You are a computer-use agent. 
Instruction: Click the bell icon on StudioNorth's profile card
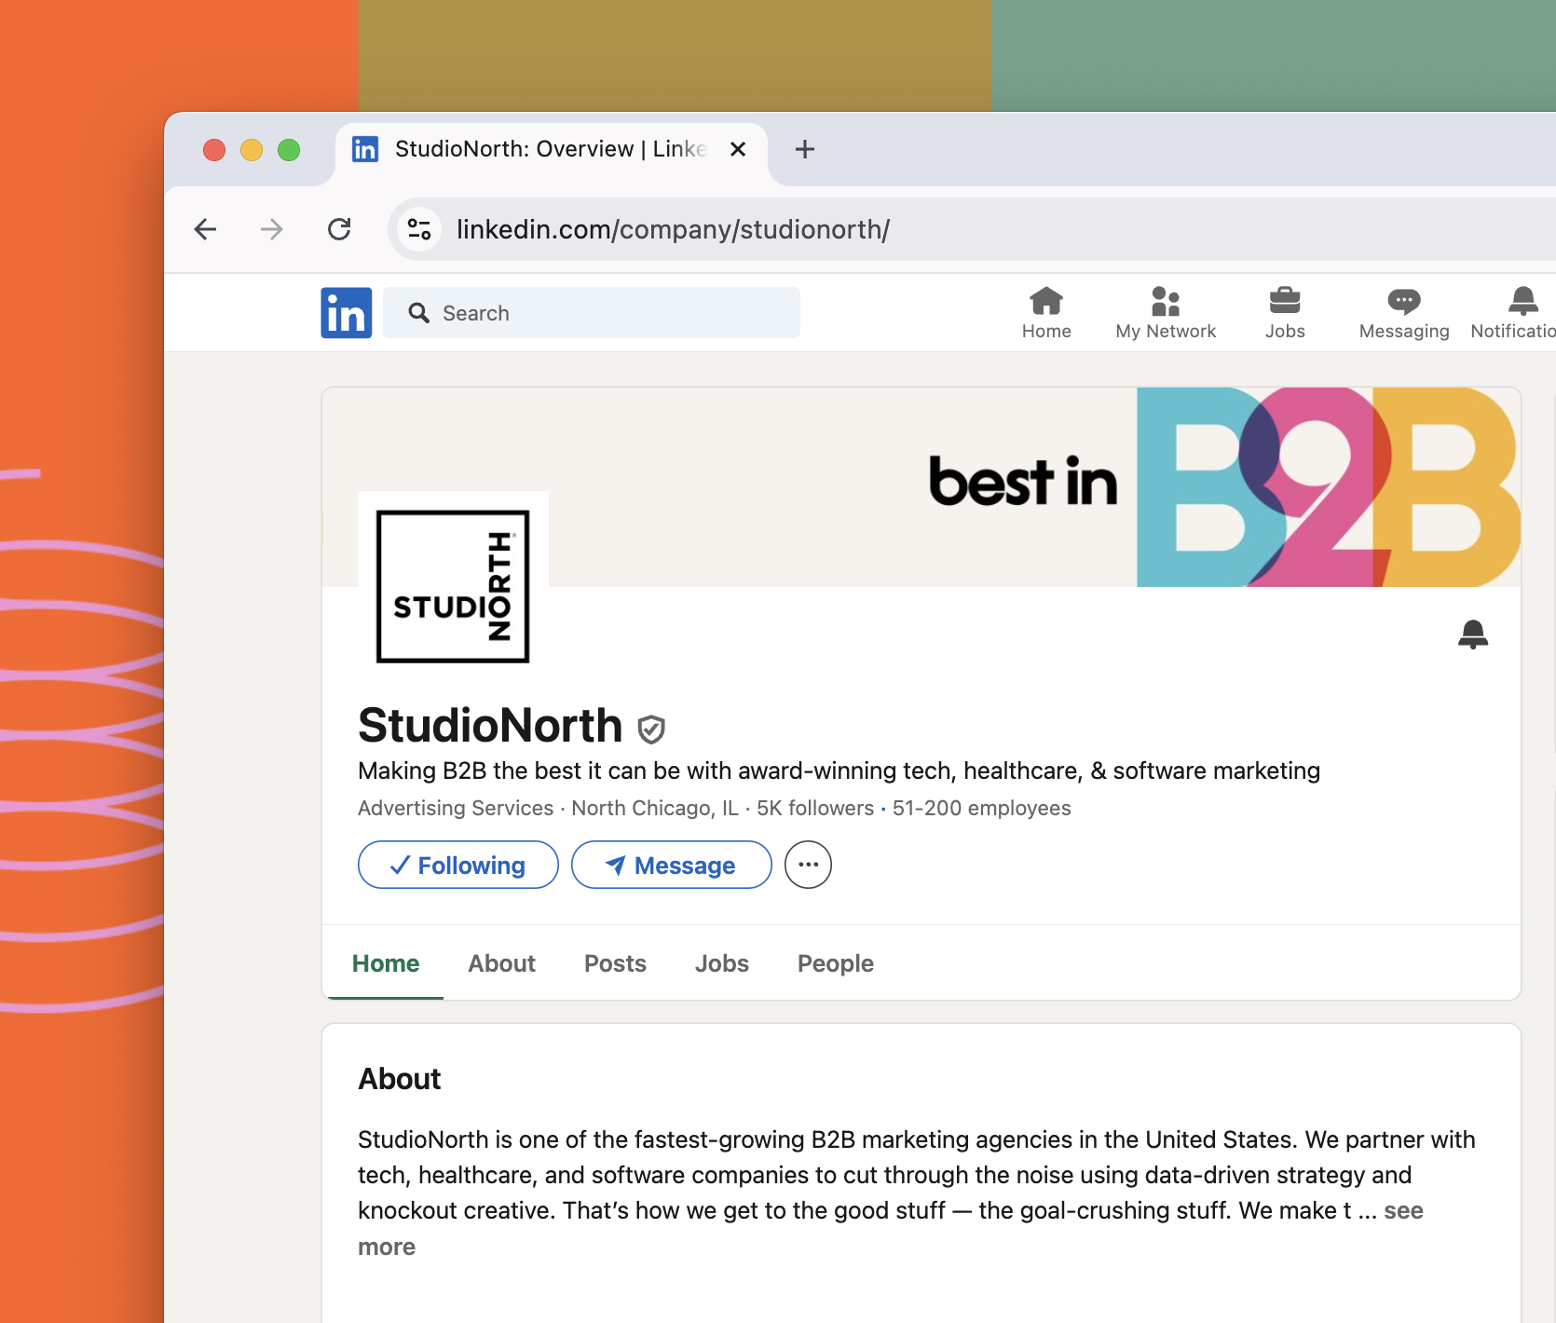pyautogui.click(x=1473, y=634)
